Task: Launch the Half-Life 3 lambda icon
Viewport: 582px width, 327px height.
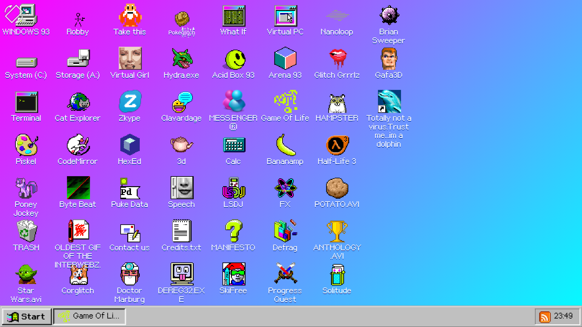Action: [337, 145]
